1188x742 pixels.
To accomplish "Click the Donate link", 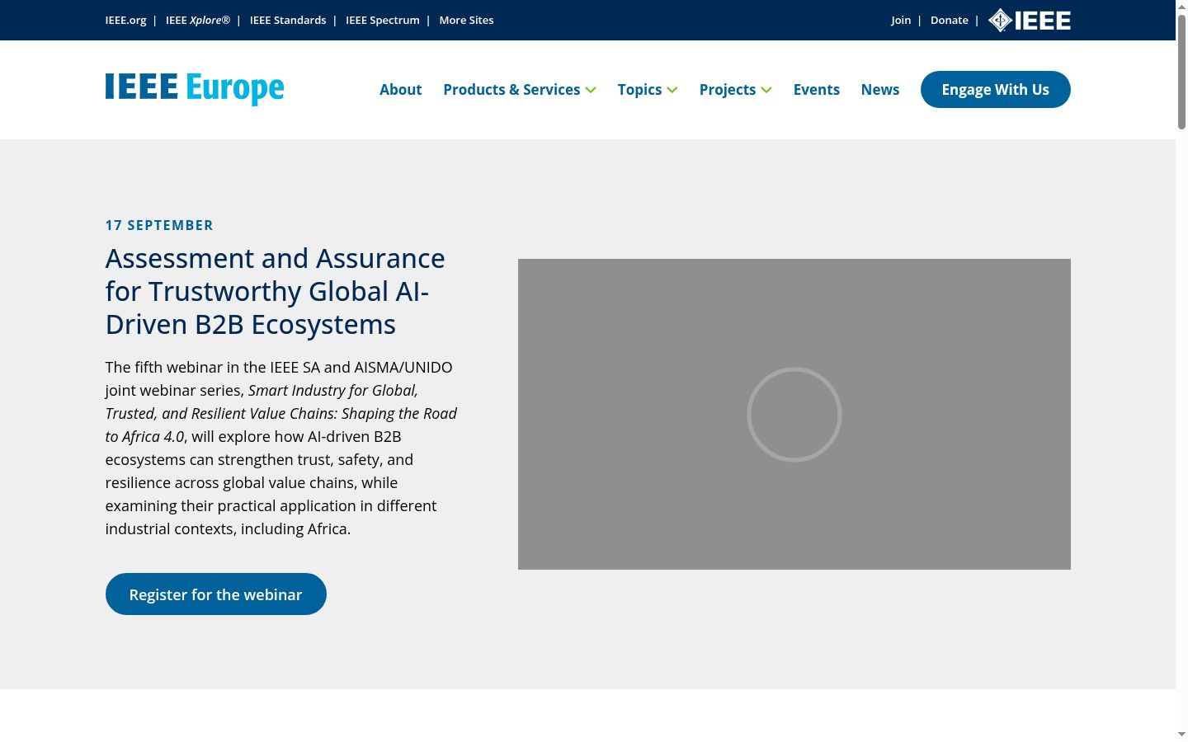I will [950, 20].
